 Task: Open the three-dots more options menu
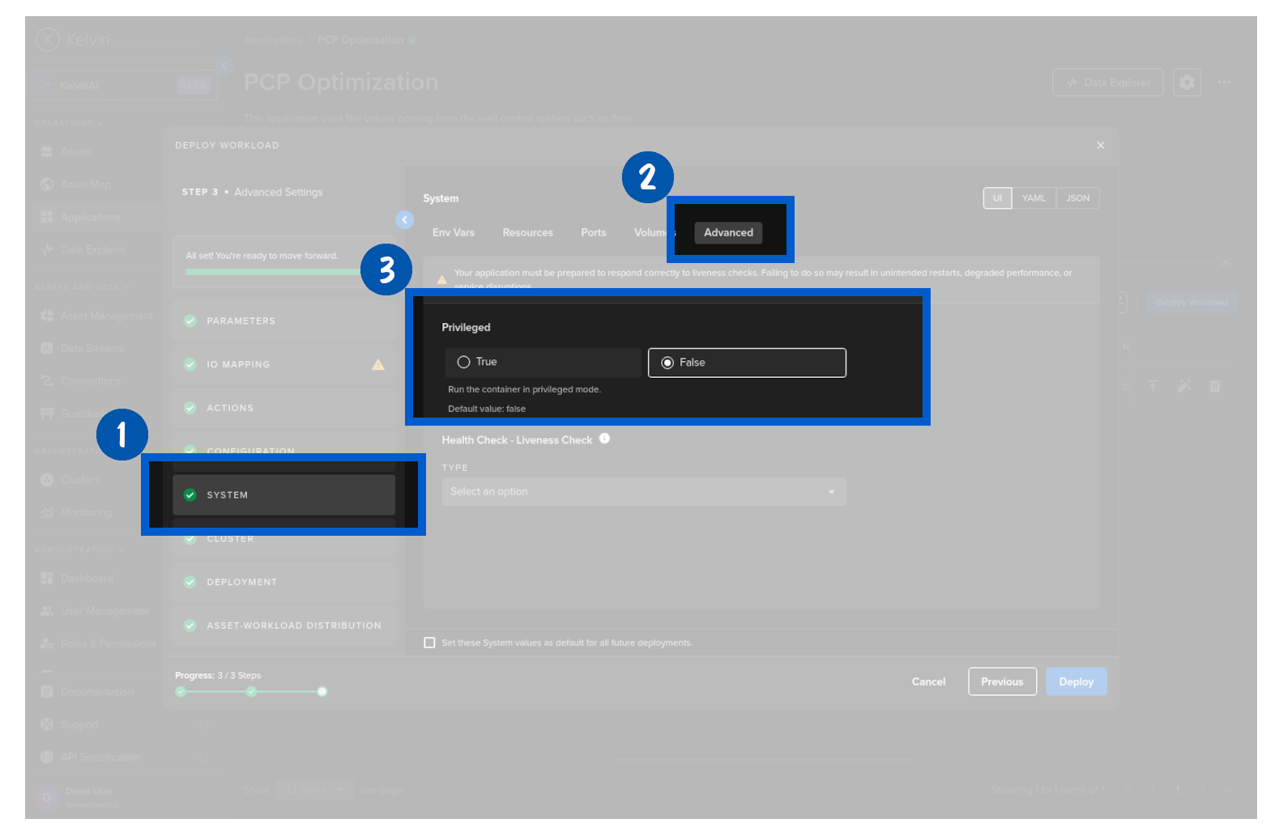tap(1224, 83)
